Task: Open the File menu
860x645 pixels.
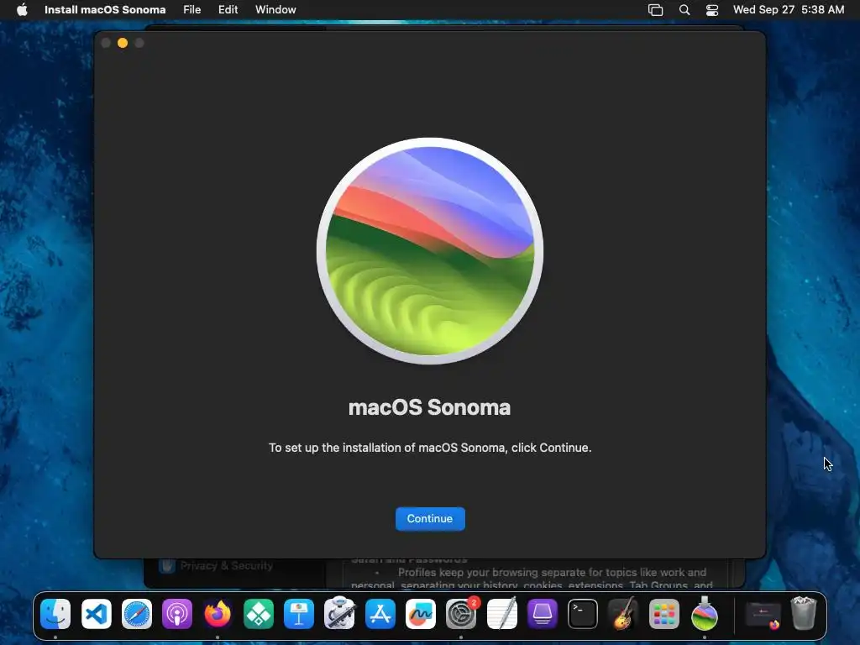Action: 192,10
